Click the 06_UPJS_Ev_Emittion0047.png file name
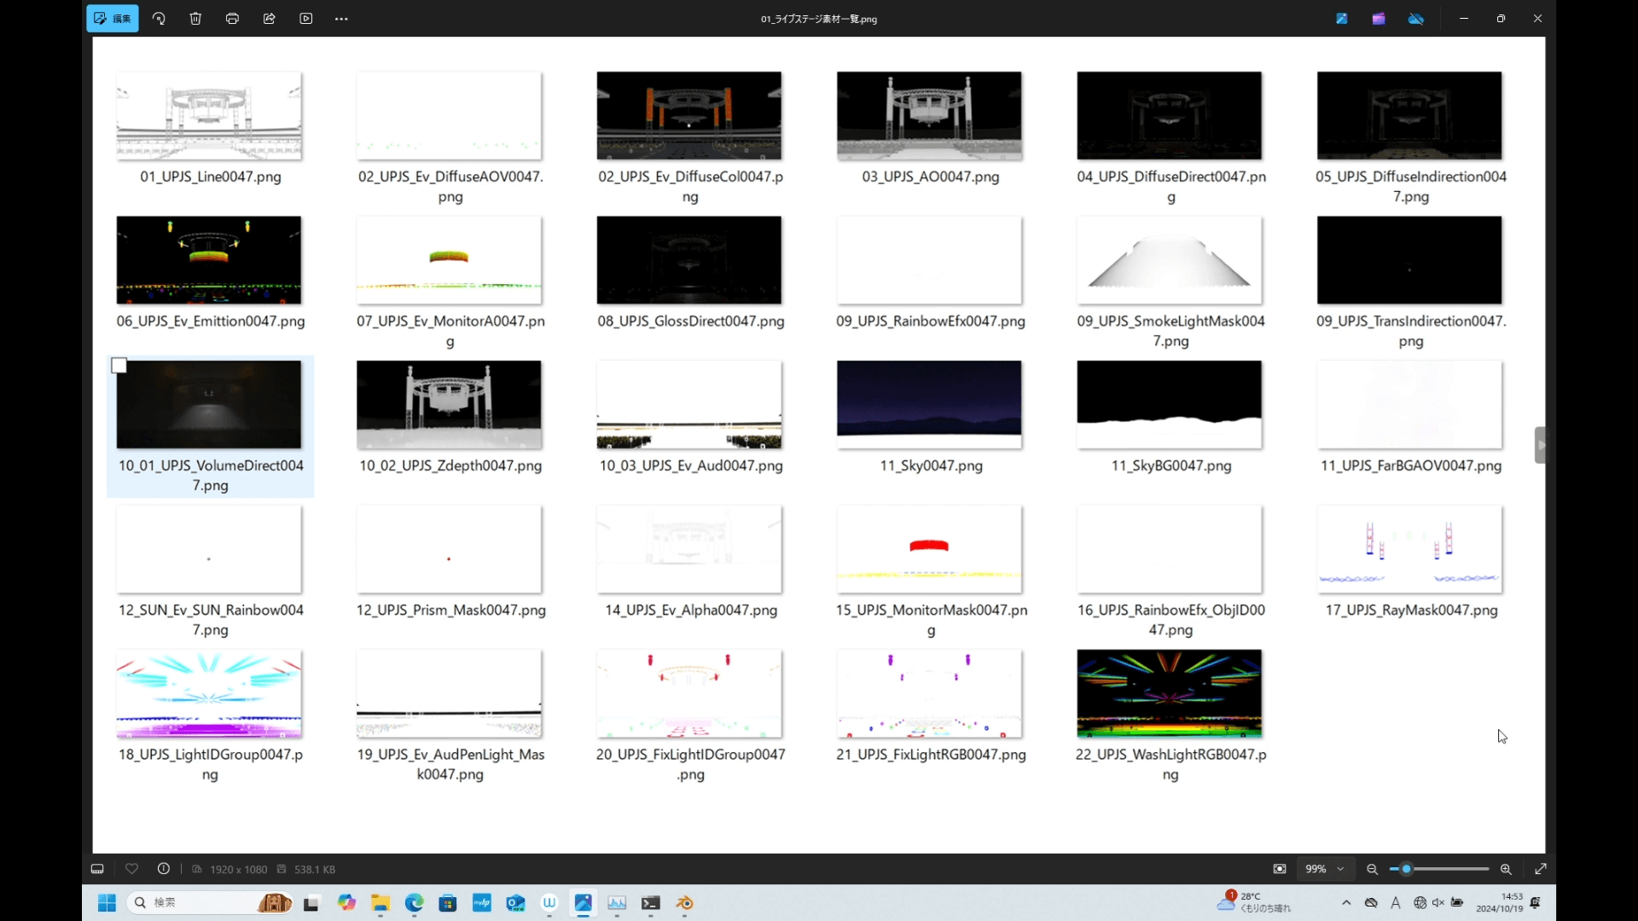1638x921 pixels. (211, 321)
